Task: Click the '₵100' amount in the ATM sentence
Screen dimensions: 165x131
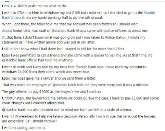Action: coord(76,13)
